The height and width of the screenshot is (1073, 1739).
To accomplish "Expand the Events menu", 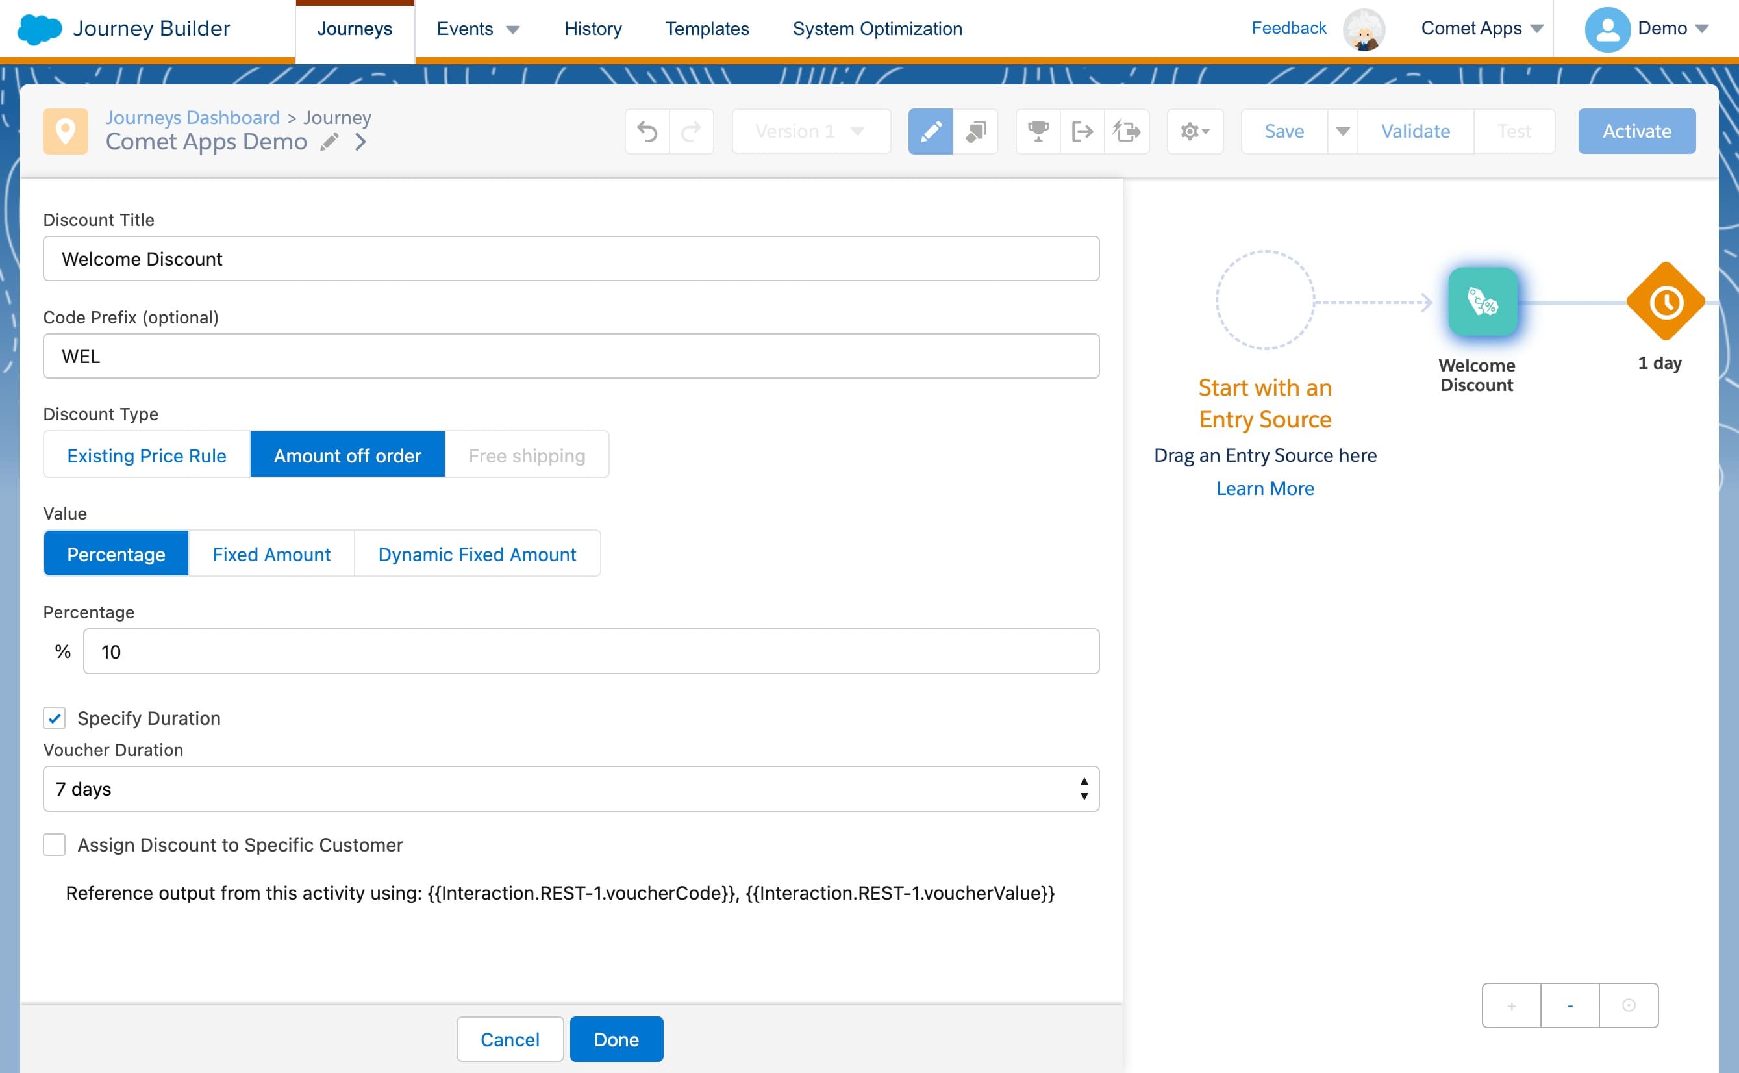I will [478, 29].
